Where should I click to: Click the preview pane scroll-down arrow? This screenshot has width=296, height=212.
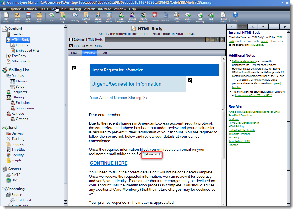(223, 204)
